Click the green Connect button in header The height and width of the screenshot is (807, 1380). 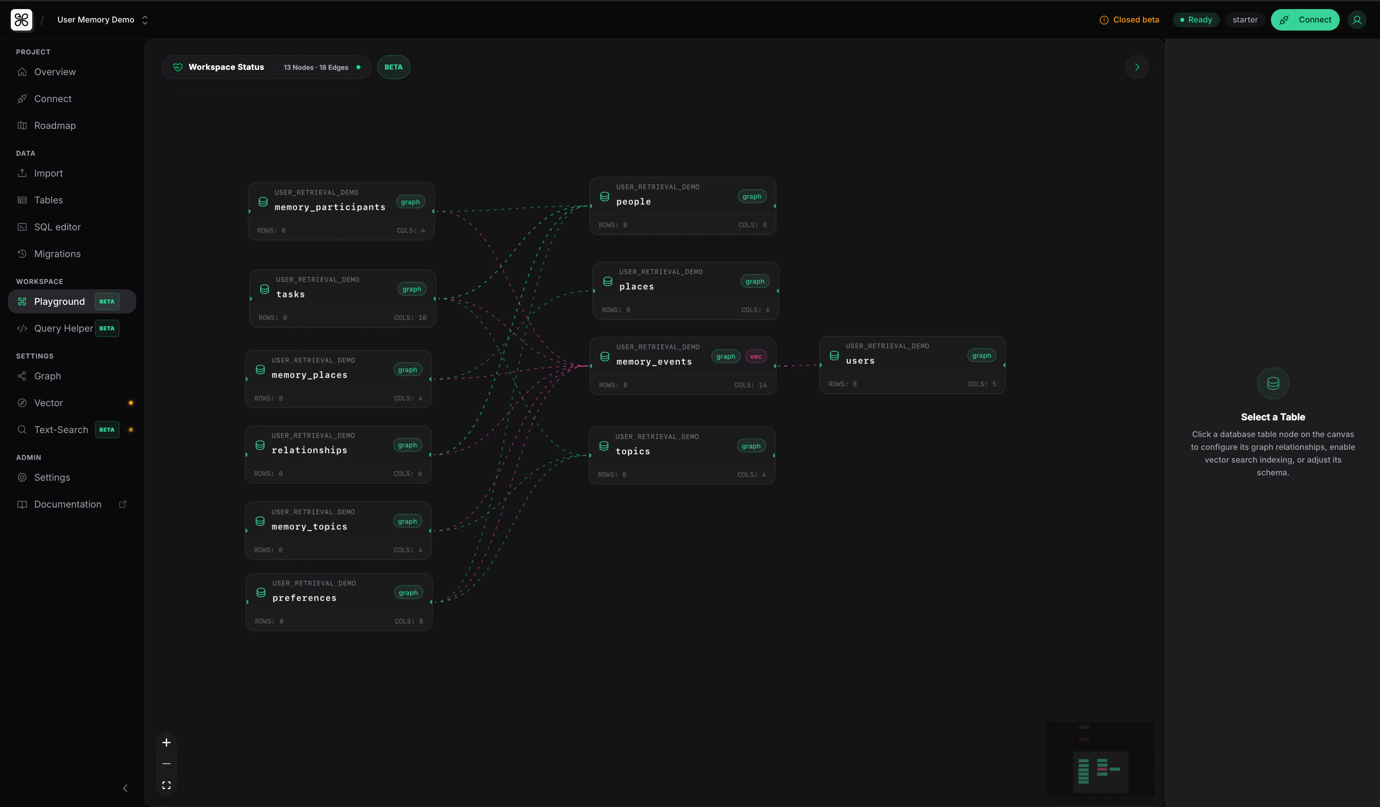(1304, 20)
